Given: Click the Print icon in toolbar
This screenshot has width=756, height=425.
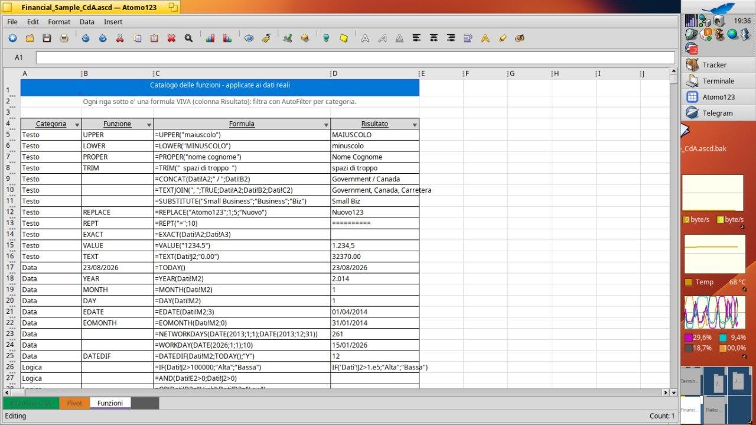Looking at the screenshot, I should pyautogui.click(x=64, y=38).
